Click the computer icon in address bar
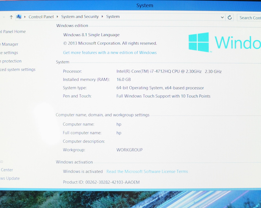261x208 pixels. tap(19, 17)
